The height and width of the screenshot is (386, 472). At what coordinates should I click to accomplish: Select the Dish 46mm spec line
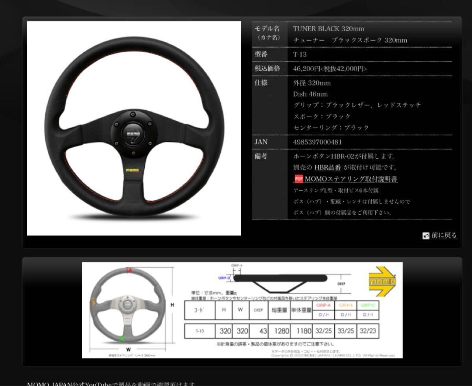(x=311, y=94)
